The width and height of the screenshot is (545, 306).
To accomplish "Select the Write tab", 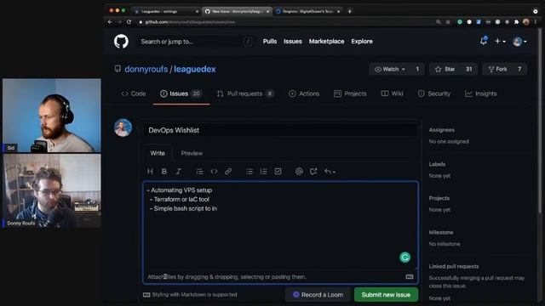I will click(158, 153).
